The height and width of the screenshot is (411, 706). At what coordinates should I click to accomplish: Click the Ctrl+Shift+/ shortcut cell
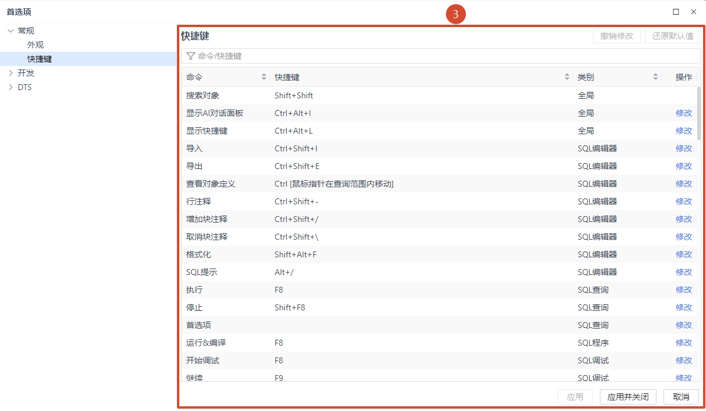coord(296,219)
